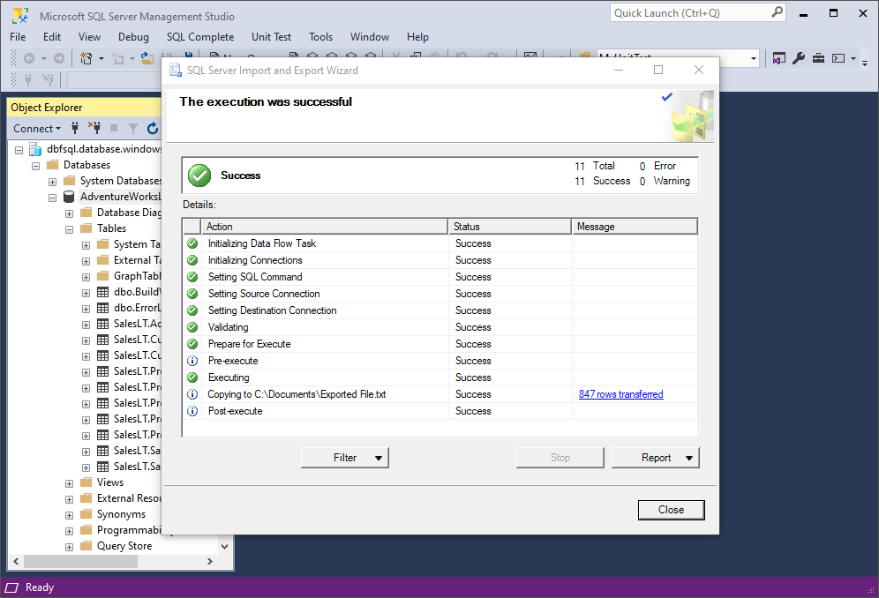Open the Filter dropdown in wizard
This screenshot has height=598, width=879.
pos(345,458)
